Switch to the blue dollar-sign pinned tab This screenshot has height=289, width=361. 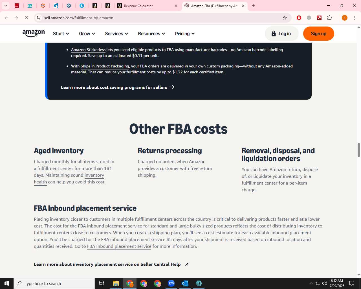(82, 6)
